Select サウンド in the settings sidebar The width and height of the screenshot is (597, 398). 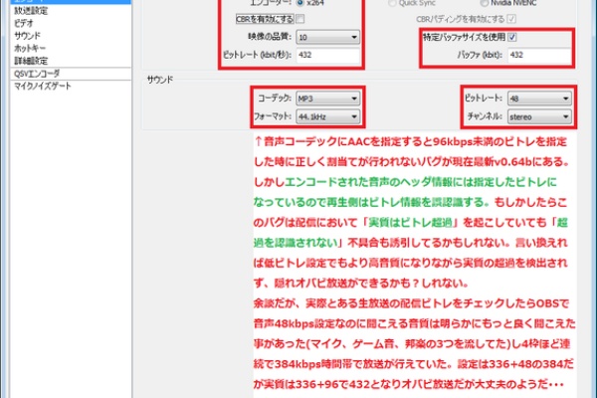(27, 36)
